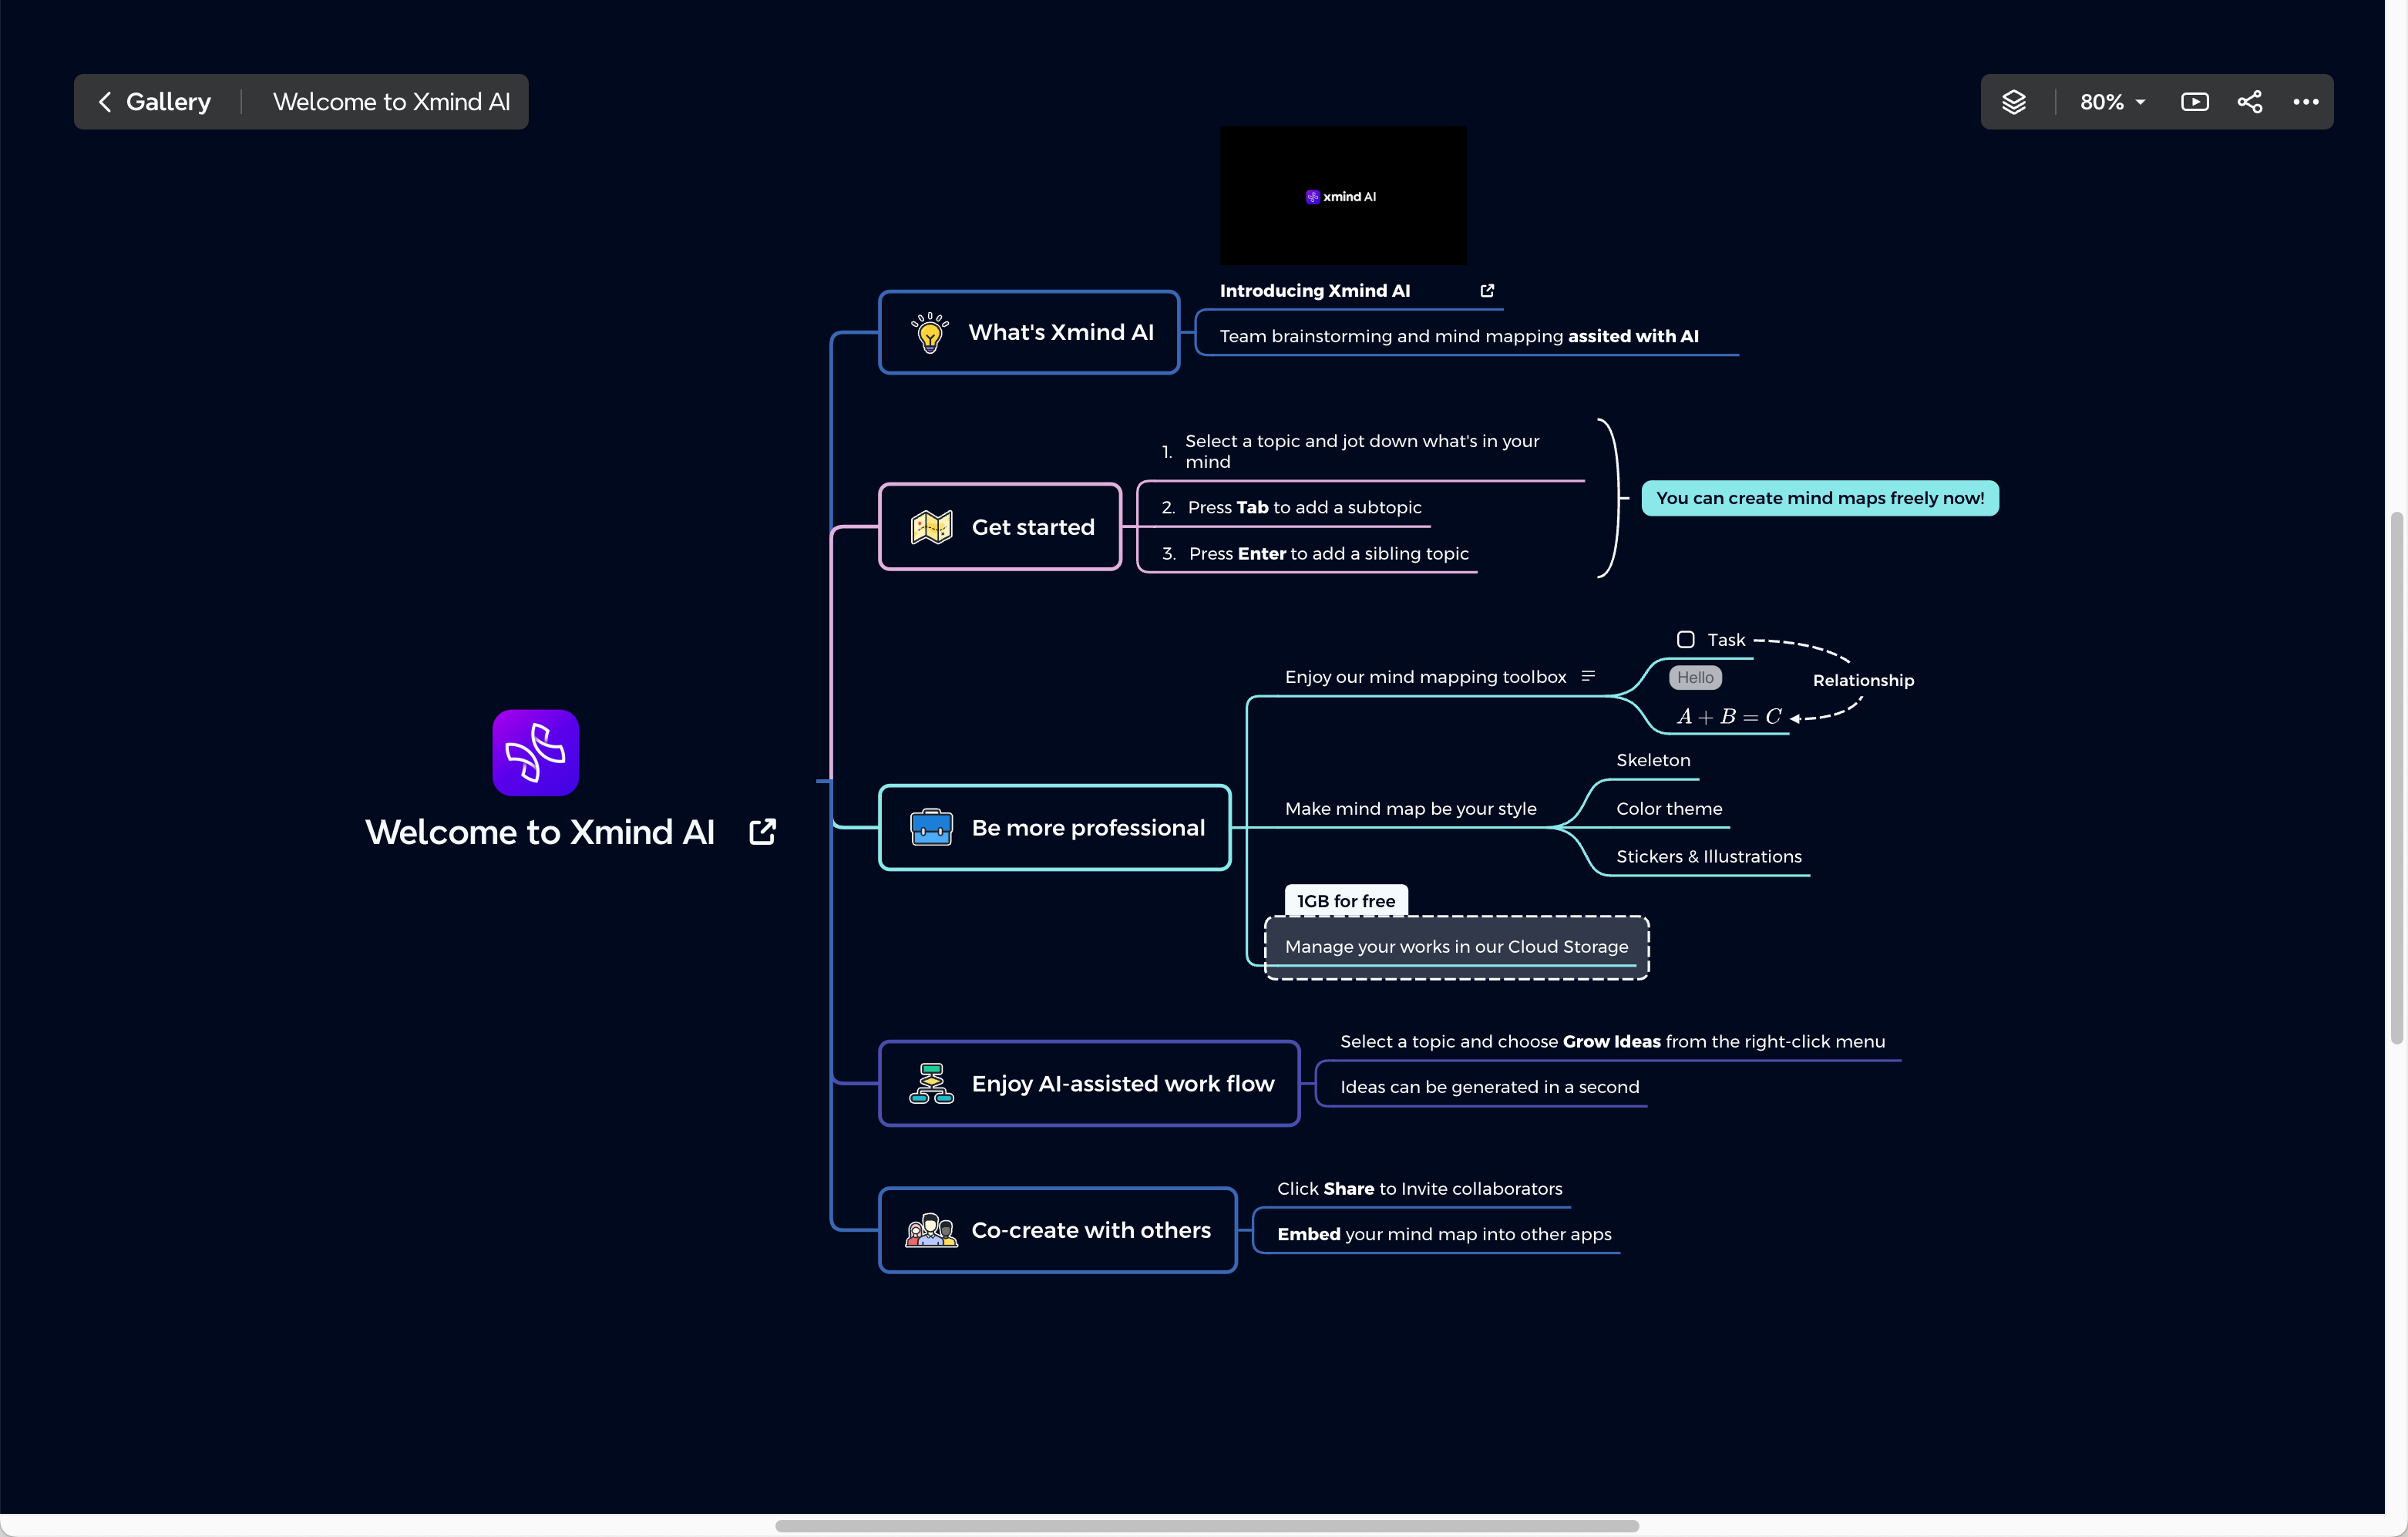The image size is (2408, 1537).
Task: Select Click Share to Invite collaborators subtopic
Action: 1419,1189
